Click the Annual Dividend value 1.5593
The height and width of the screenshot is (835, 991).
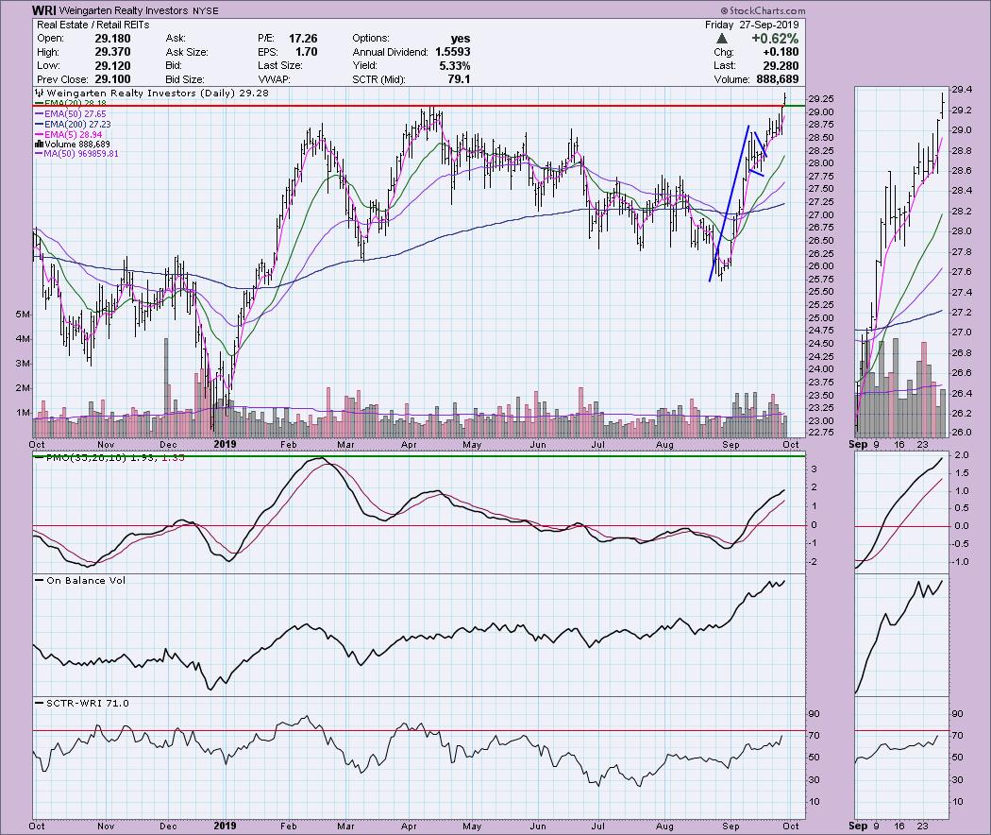click(x=452, y=52)
